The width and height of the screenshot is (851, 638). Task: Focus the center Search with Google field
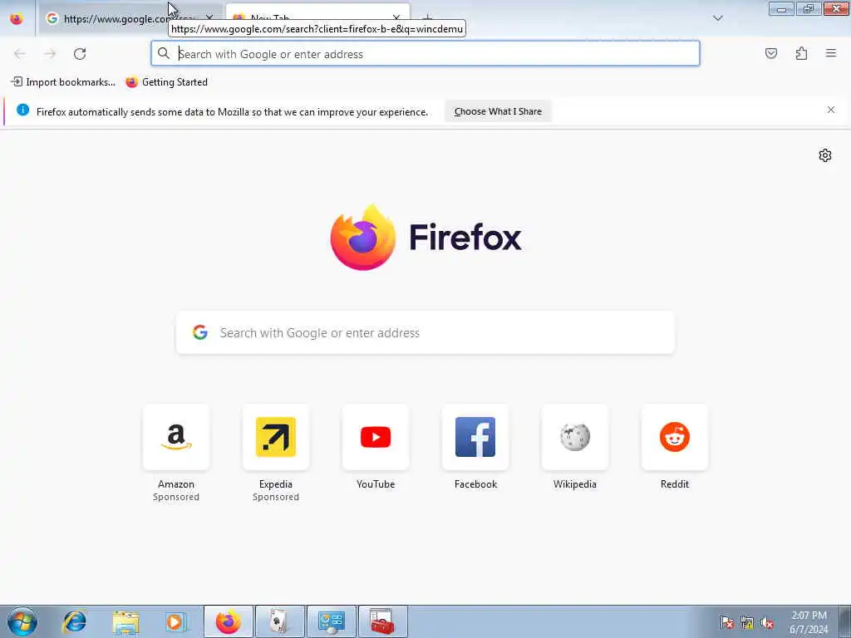[425, 332]
